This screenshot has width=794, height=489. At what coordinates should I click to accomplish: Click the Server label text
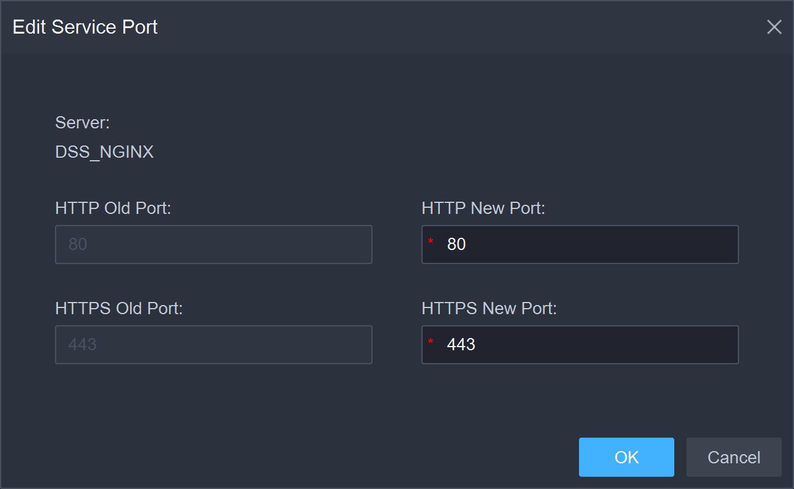click(82, 123)
